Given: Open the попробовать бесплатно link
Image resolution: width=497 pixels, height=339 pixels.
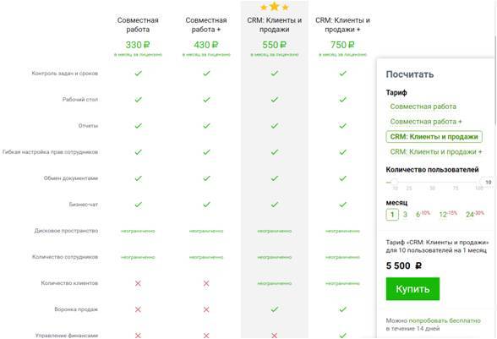Looking at the screenshot, I should coord(445,320).
